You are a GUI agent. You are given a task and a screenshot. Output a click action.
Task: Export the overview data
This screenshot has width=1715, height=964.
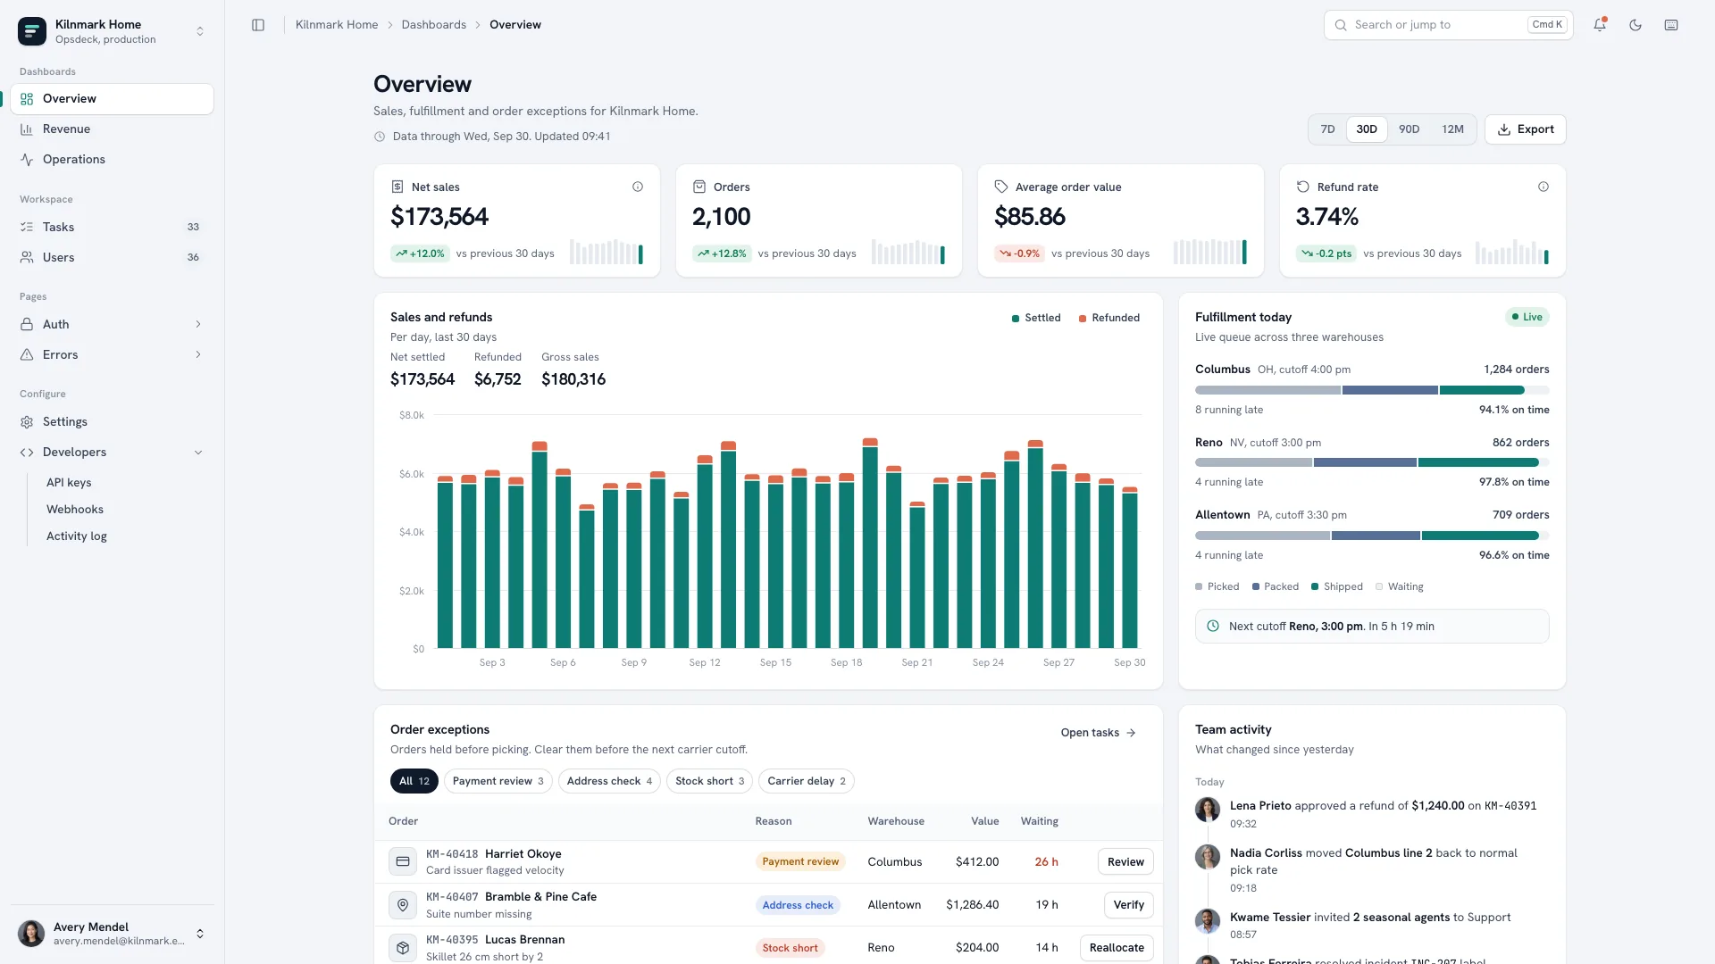(1525, 129)
